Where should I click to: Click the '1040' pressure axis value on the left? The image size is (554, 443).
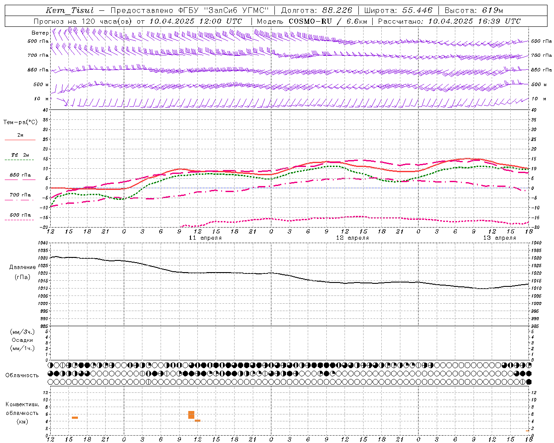pyautogui.click(x=42, y=243)
